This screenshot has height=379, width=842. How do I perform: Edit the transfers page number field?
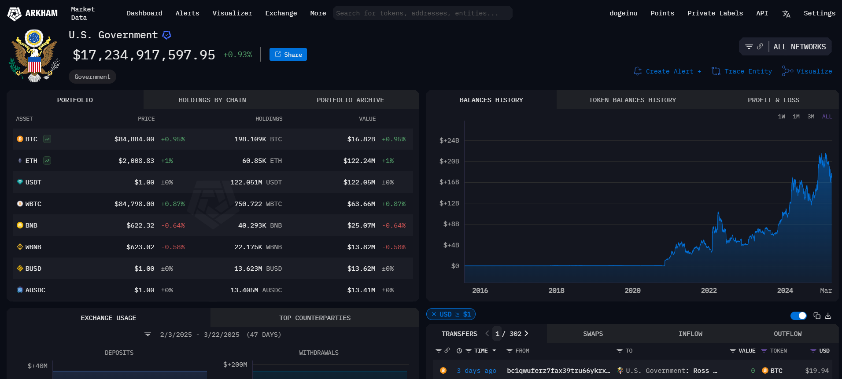[497, 334]
